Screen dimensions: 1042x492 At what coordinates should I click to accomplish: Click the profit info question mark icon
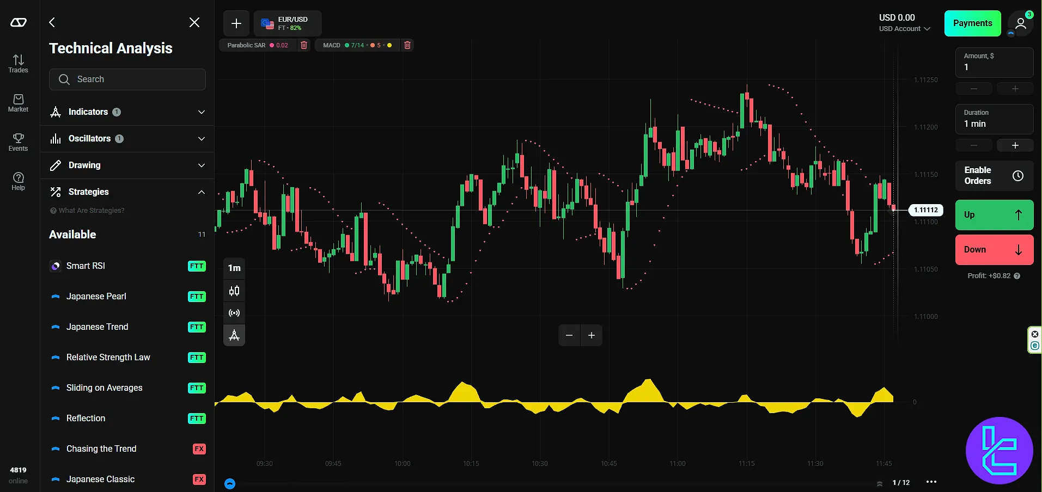[x=1017, y=276]
